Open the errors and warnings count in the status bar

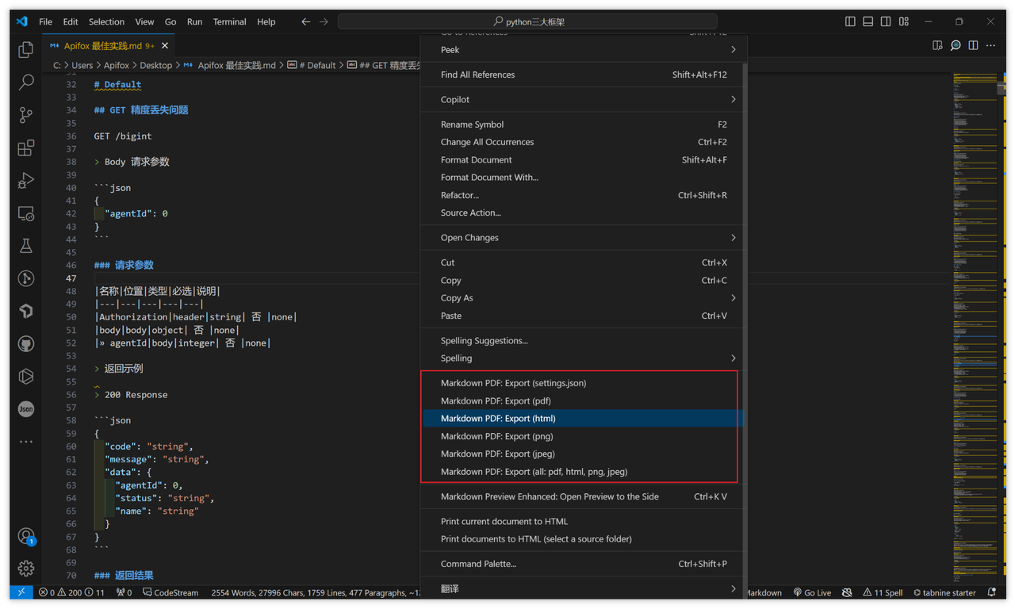click(71, 592)
